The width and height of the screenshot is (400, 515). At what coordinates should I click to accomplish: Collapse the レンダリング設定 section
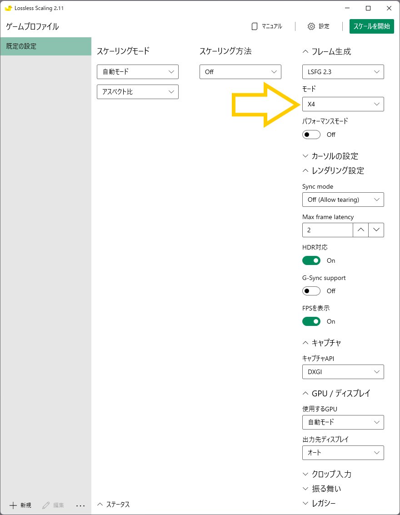(x=333, y=170)
